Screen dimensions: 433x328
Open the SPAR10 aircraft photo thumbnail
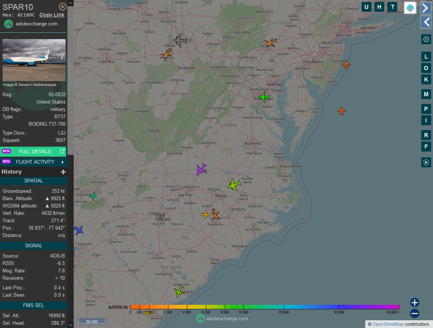click(x=34, y=60)
